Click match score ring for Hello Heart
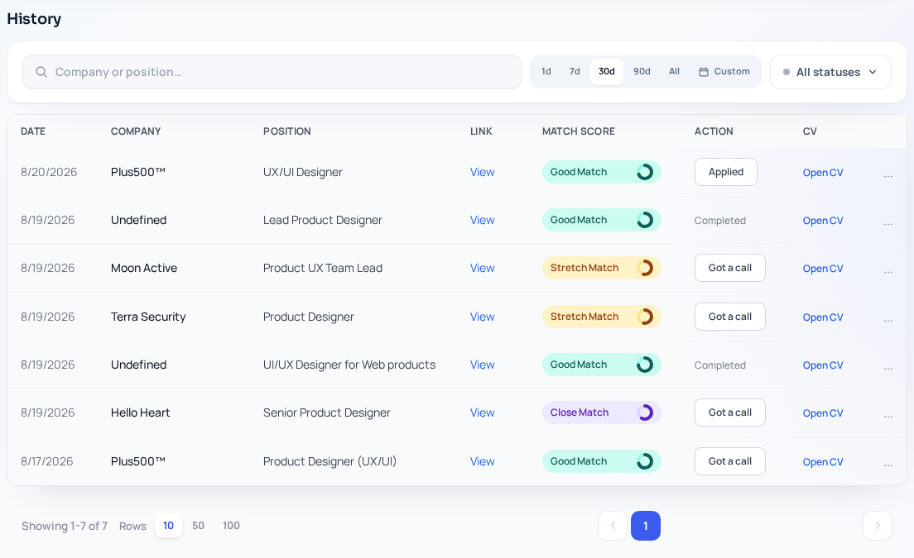914x558 pixels. click(x=645, y=413)
